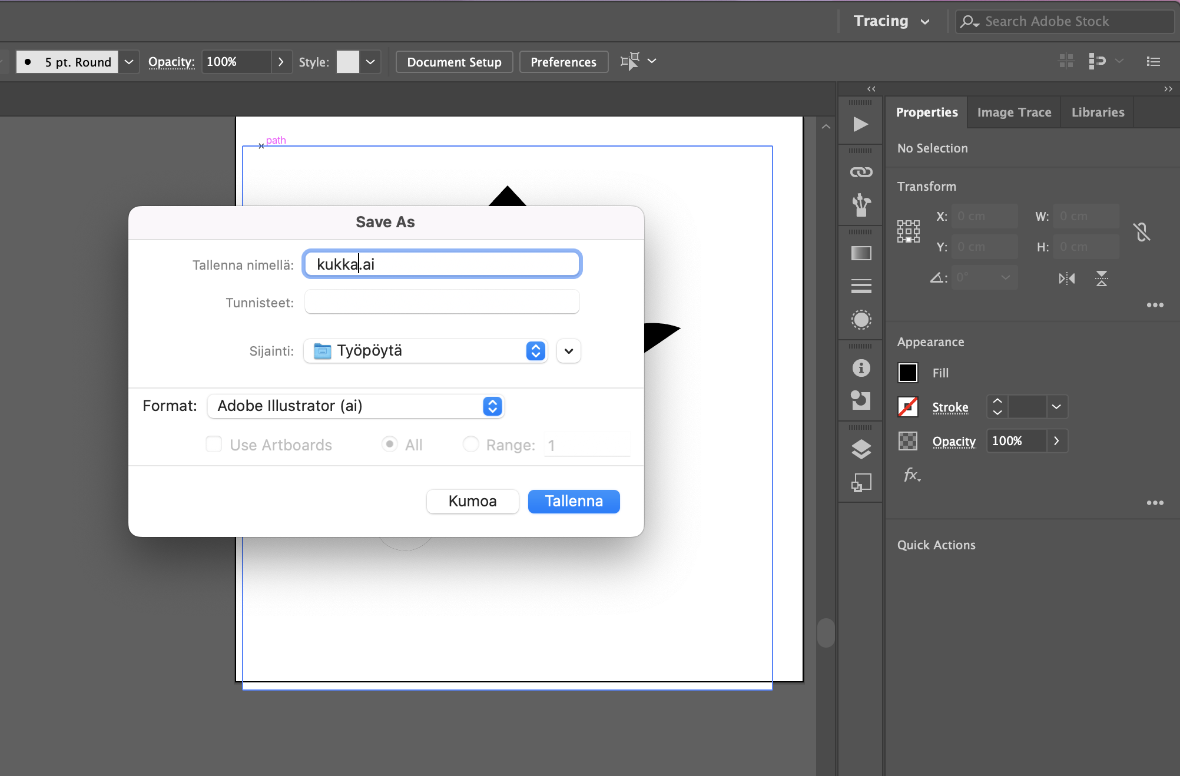This screenshot has width=1180, height=776.
Task: Switch to the Image Trace tab
Action: (1014, 112)
